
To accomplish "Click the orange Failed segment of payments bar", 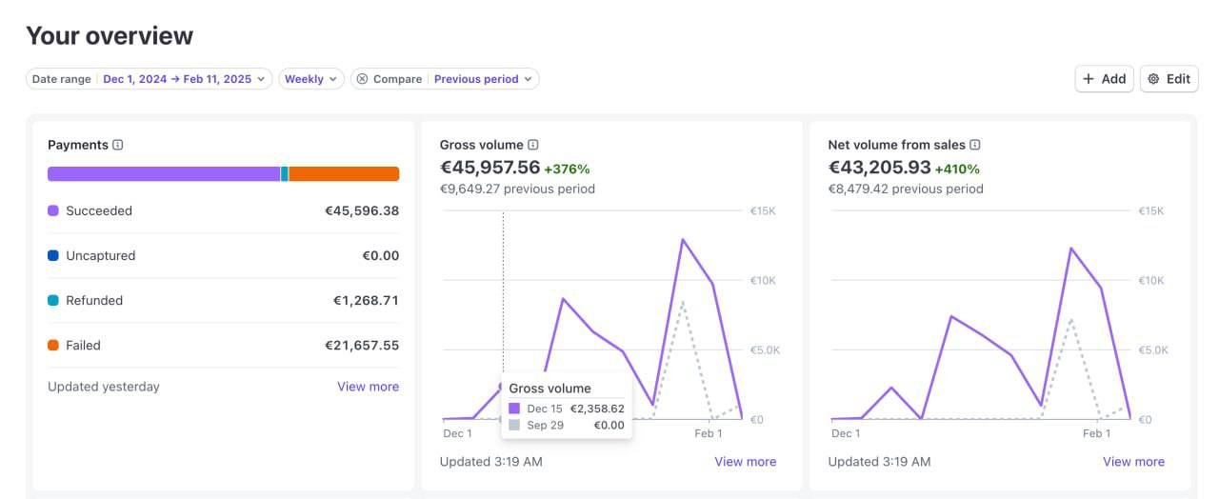I will [x=343, y=173].
